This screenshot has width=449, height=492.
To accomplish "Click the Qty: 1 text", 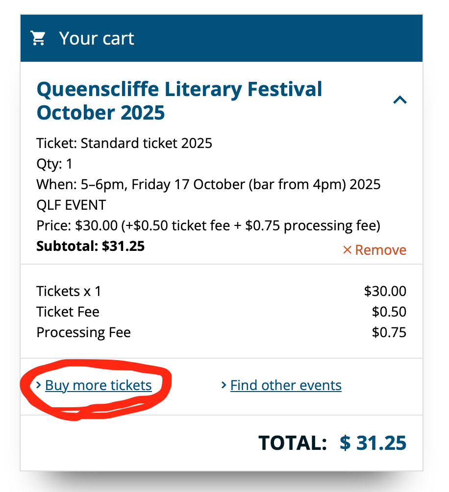I will tap(54, 164).
